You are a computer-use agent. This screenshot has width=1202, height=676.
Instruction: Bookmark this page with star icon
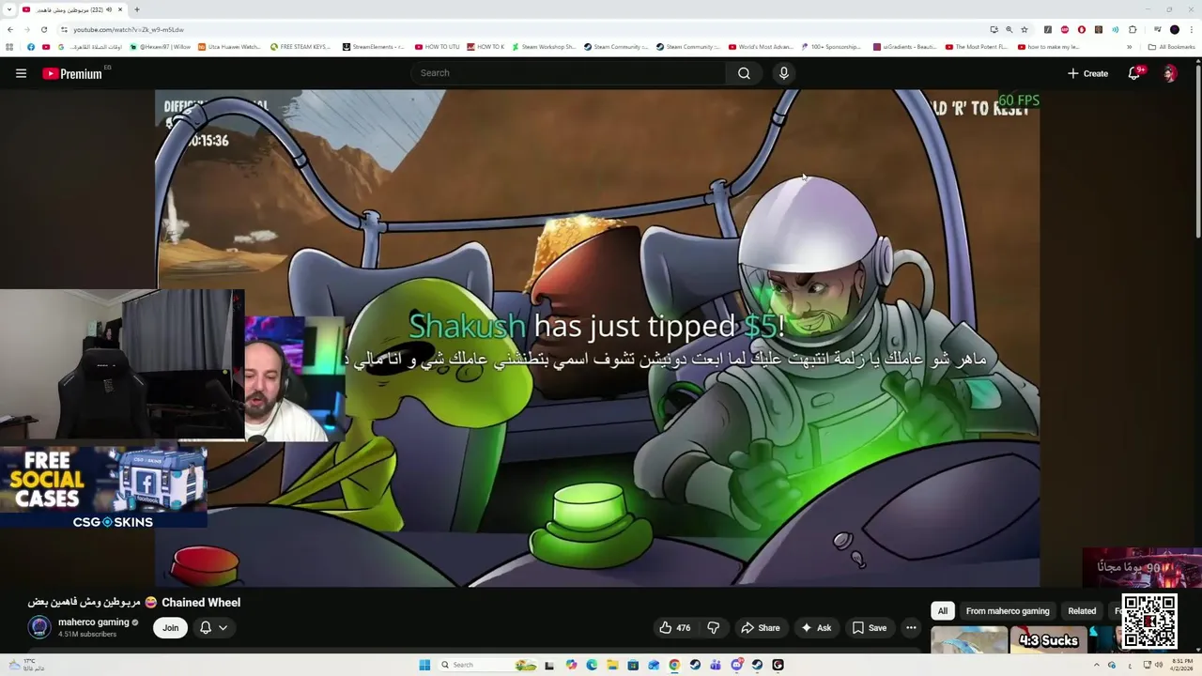click(1025, 30)
